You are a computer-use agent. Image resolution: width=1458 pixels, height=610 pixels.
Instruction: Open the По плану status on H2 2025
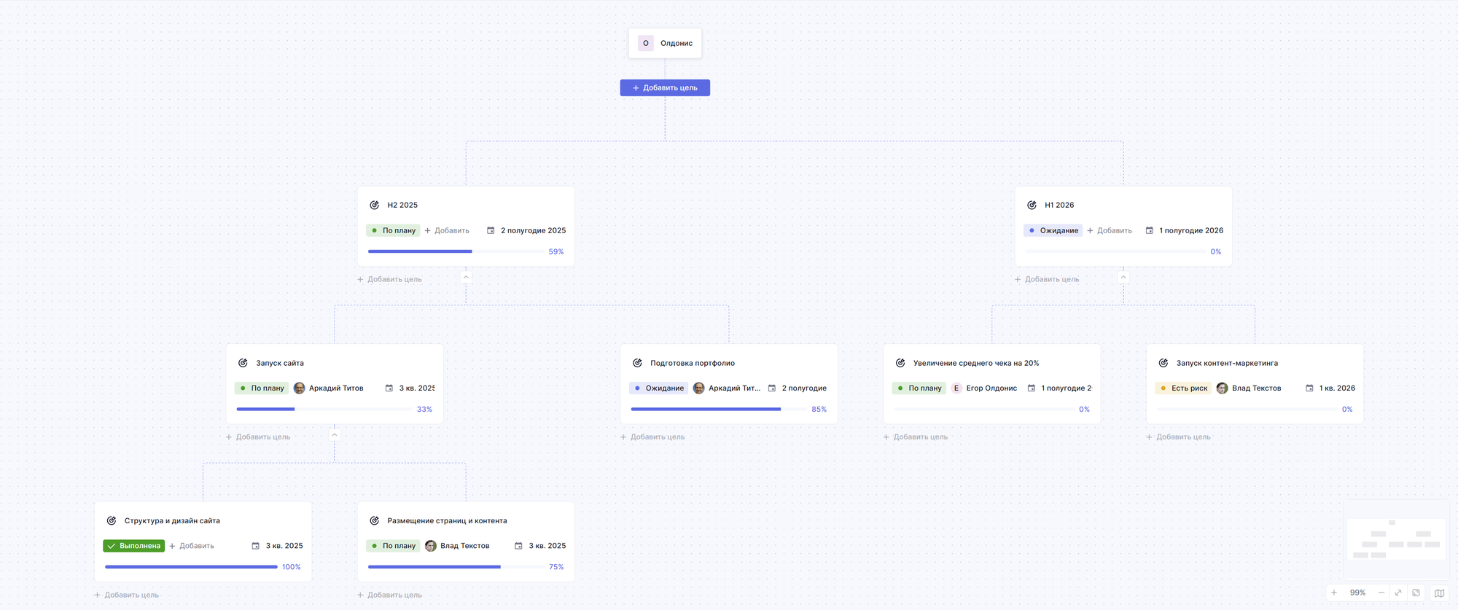[x=393, y=230]
